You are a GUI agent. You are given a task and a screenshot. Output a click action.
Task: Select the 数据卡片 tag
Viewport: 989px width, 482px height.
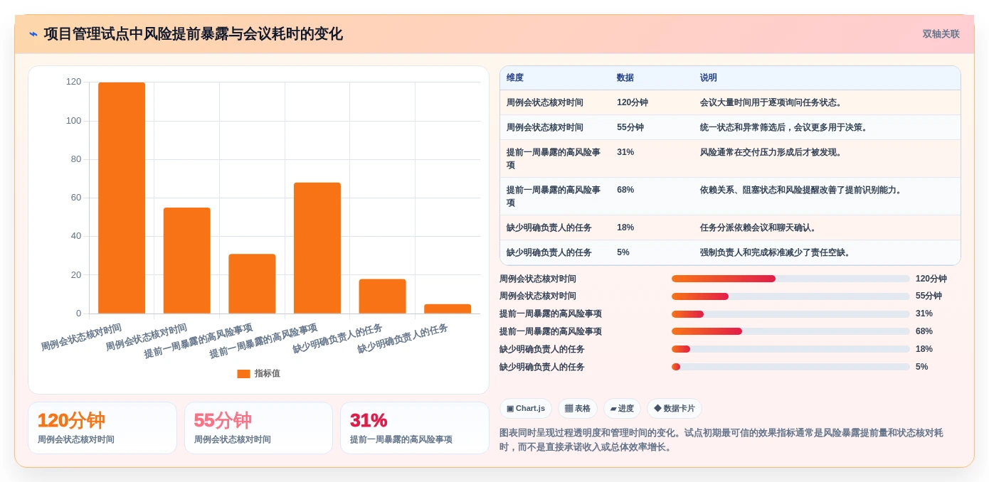[x=675, y=409]
